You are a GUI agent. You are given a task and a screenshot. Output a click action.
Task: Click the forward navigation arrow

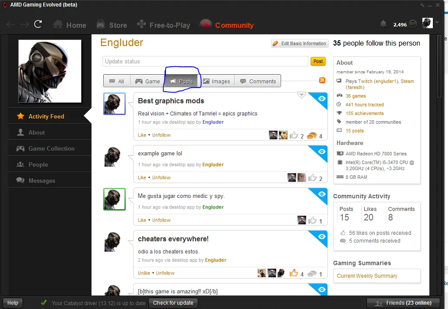point(24,25)
